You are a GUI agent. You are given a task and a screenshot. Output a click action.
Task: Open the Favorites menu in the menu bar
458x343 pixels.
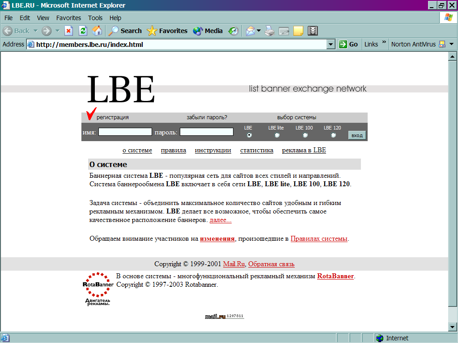pyautogui.click(x=68, y=18)
